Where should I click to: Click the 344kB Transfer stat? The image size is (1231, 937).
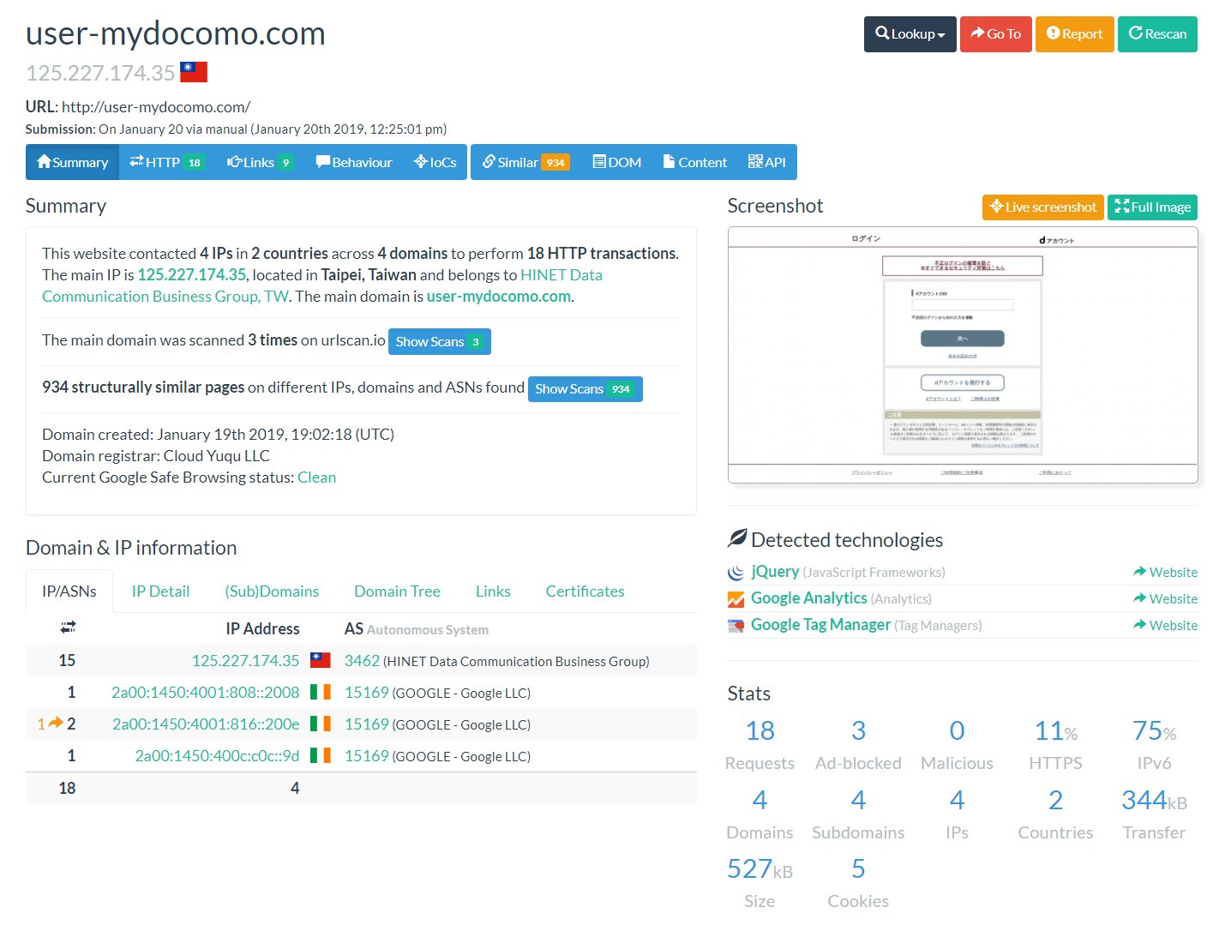[1154, 814]
